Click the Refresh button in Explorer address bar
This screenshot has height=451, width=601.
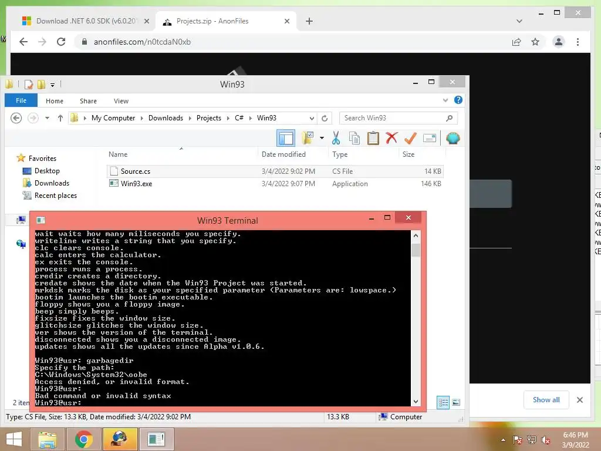tap(325, 118)
